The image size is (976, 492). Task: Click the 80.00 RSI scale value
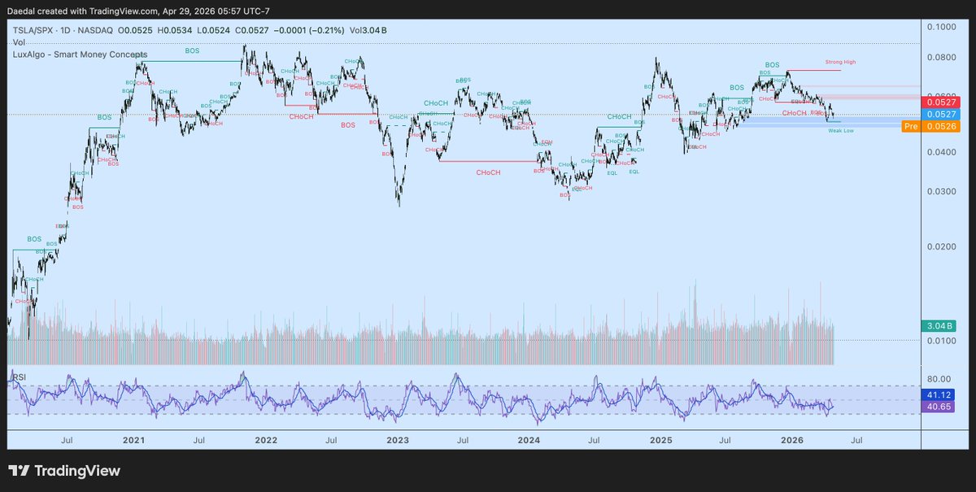click(939, 379)
